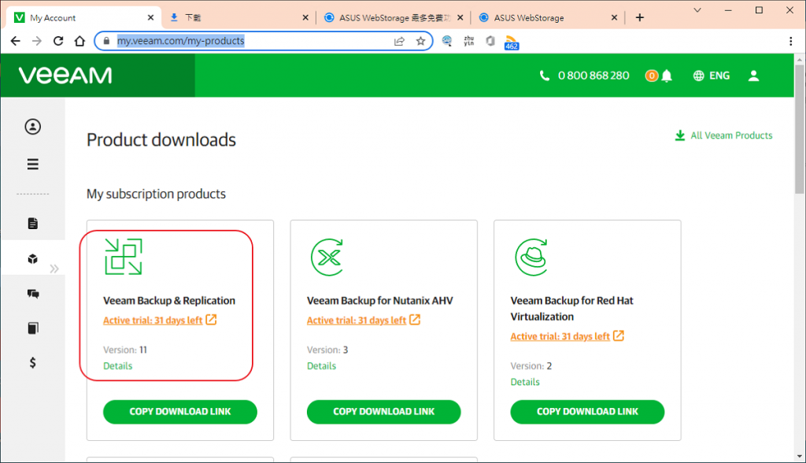Open RSS extension with 462 badge
Screen dimensions: 806x463
(512, 43)
